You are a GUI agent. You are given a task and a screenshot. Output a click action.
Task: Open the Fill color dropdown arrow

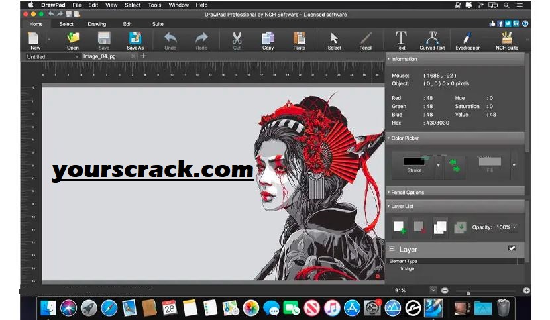click(514, 165)
